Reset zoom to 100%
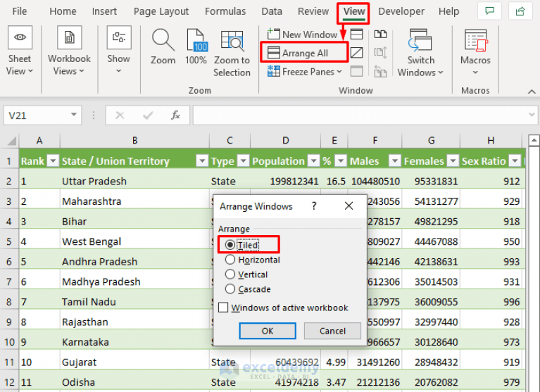Viewport: 540px width, 392px height. 196,47
